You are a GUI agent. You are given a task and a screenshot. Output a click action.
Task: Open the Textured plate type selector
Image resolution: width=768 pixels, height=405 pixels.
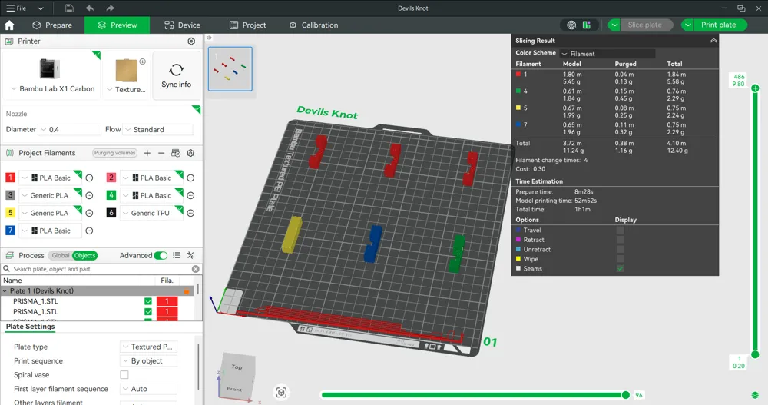(x=127, y=89)
